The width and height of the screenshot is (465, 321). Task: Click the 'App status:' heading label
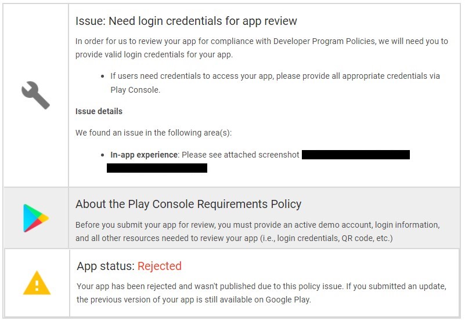tap(106, 266)
